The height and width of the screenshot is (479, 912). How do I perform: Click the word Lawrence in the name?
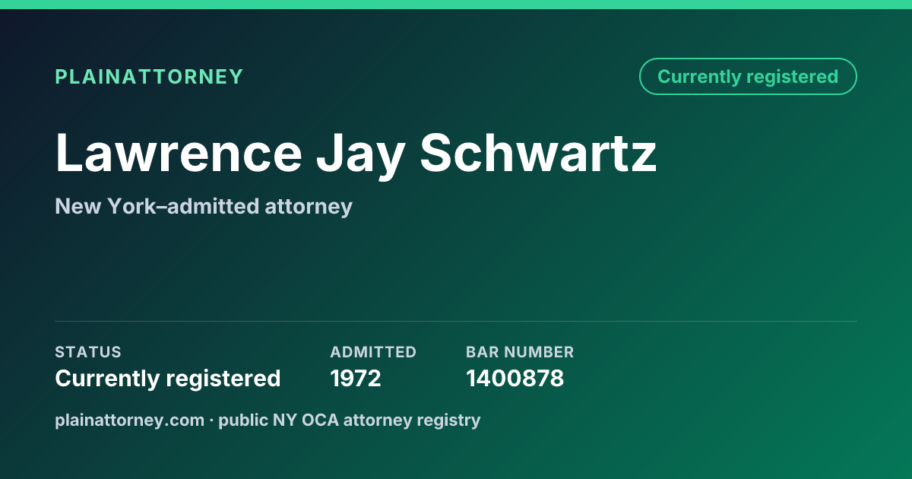(179, 152)
